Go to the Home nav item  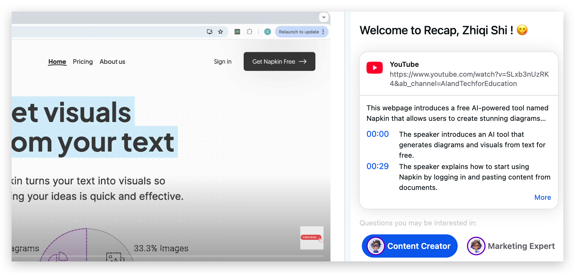(57, 62)
